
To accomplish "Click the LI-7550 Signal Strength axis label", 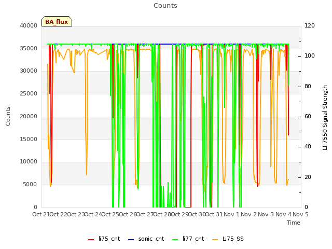I will [325, 118].
